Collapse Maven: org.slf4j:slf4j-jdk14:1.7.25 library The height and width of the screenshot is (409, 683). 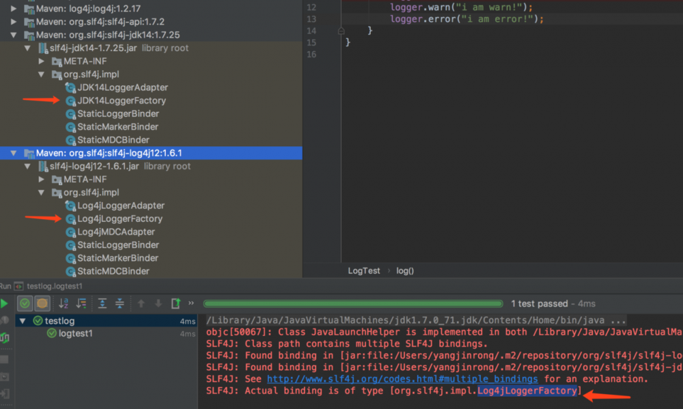point(14,35)
